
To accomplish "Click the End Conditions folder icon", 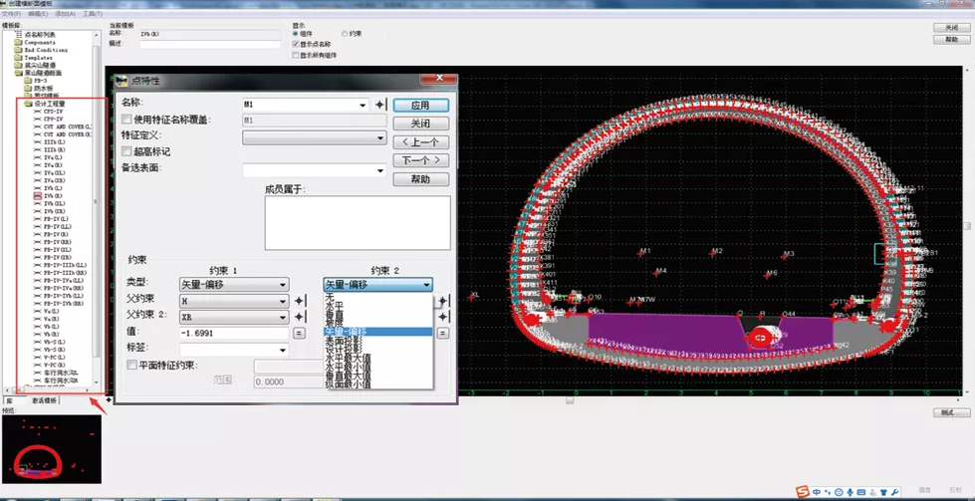I will tap(18, 50).
